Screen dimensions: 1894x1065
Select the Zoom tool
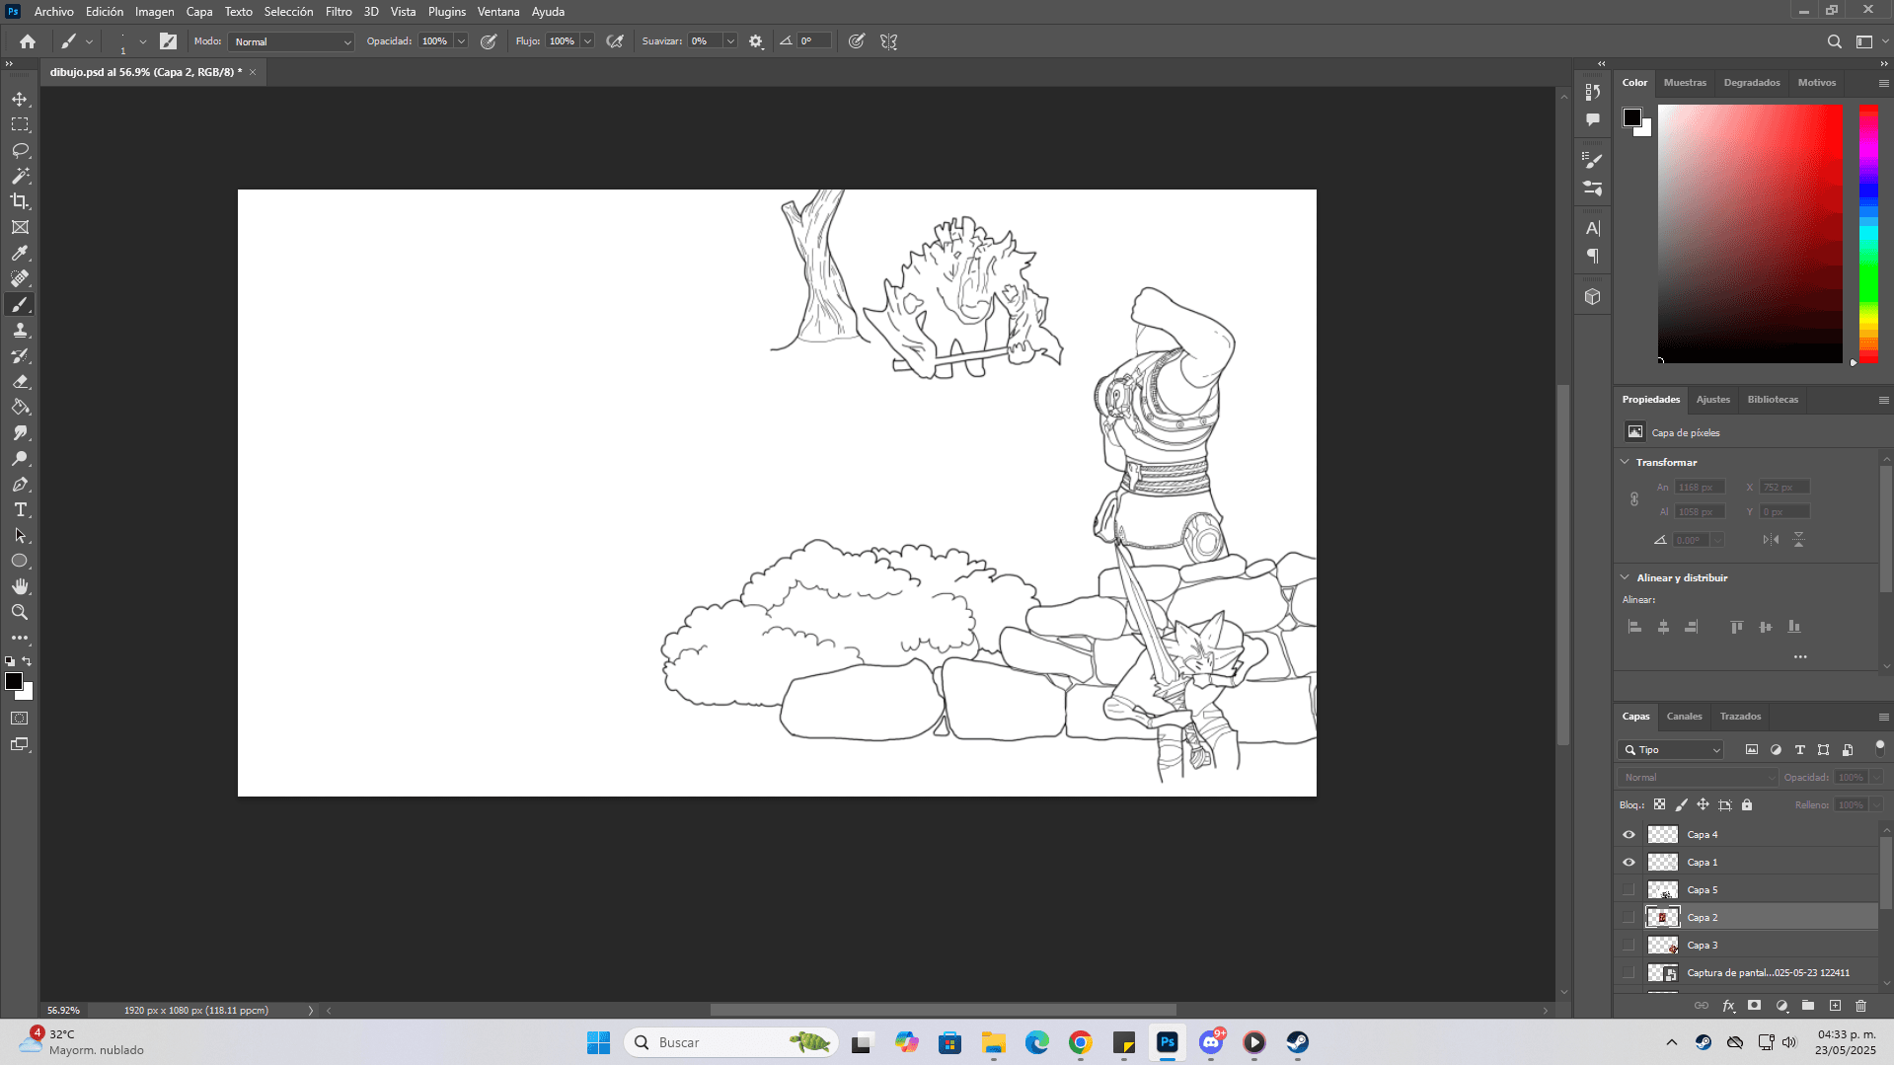click(x=20, y=612)
